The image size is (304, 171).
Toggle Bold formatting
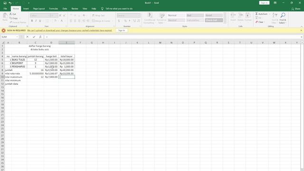(x=32, y=21)
